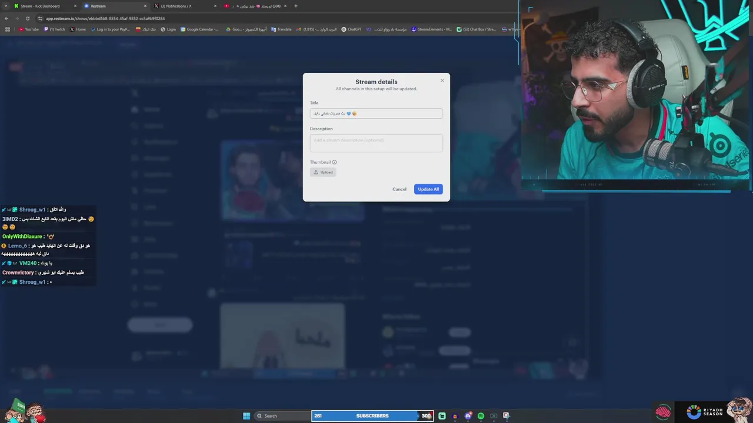Screen dimensions: 753x423
Task: Open the Login bookmark
Action: (x=168, y=29)
